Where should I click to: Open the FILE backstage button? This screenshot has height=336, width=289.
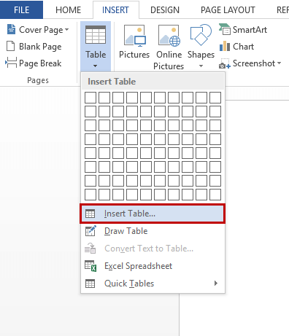tap(21, 9)
